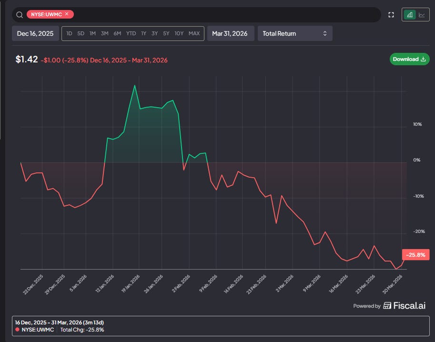The height and width of the screenshot is (342, 435).
Task: Remove the NYSE:UWMC ticker tag
Action: click(67, 14)
